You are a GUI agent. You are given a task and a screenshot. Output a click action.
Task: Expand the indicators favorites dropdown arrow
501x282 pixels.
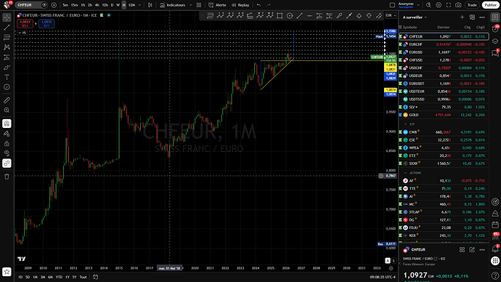[191, 5]
